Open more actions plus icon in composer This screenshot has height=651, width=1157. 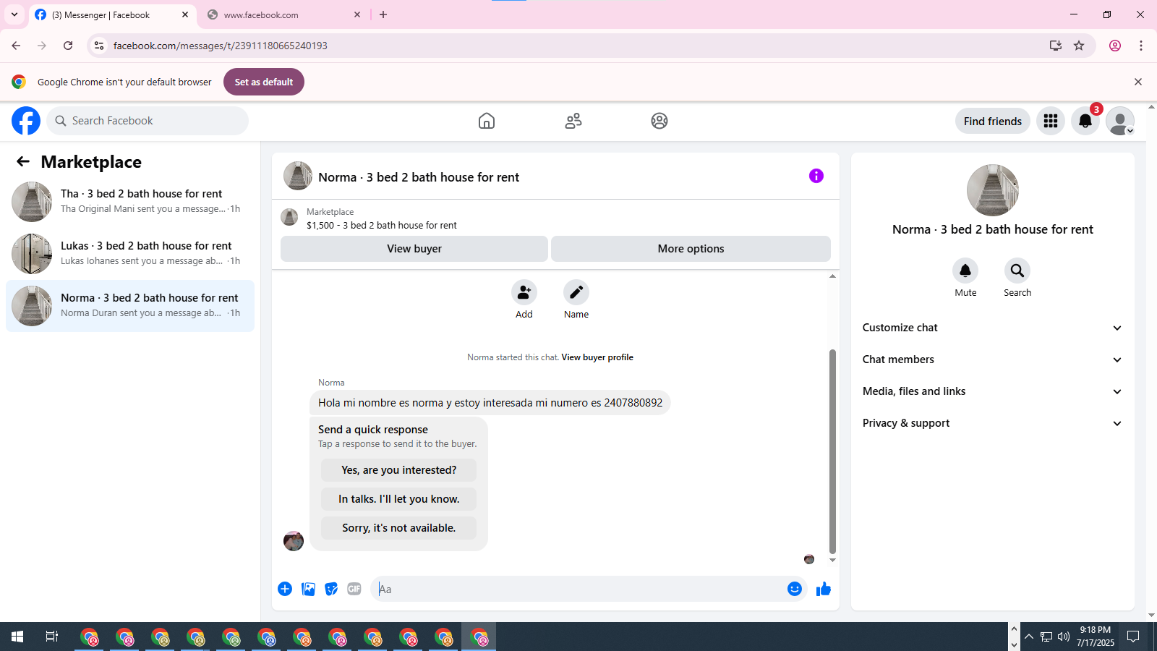coord(285,589)
